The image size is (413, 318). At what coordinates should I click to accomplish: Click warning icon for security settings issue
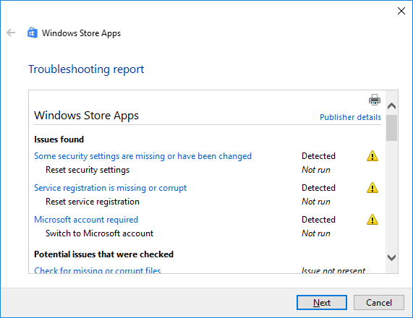coord(372,156)
